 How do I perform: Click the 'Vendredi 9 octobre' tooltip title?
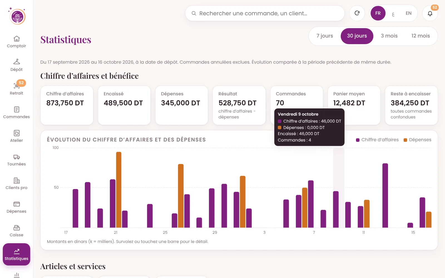(x=298, y=114)
